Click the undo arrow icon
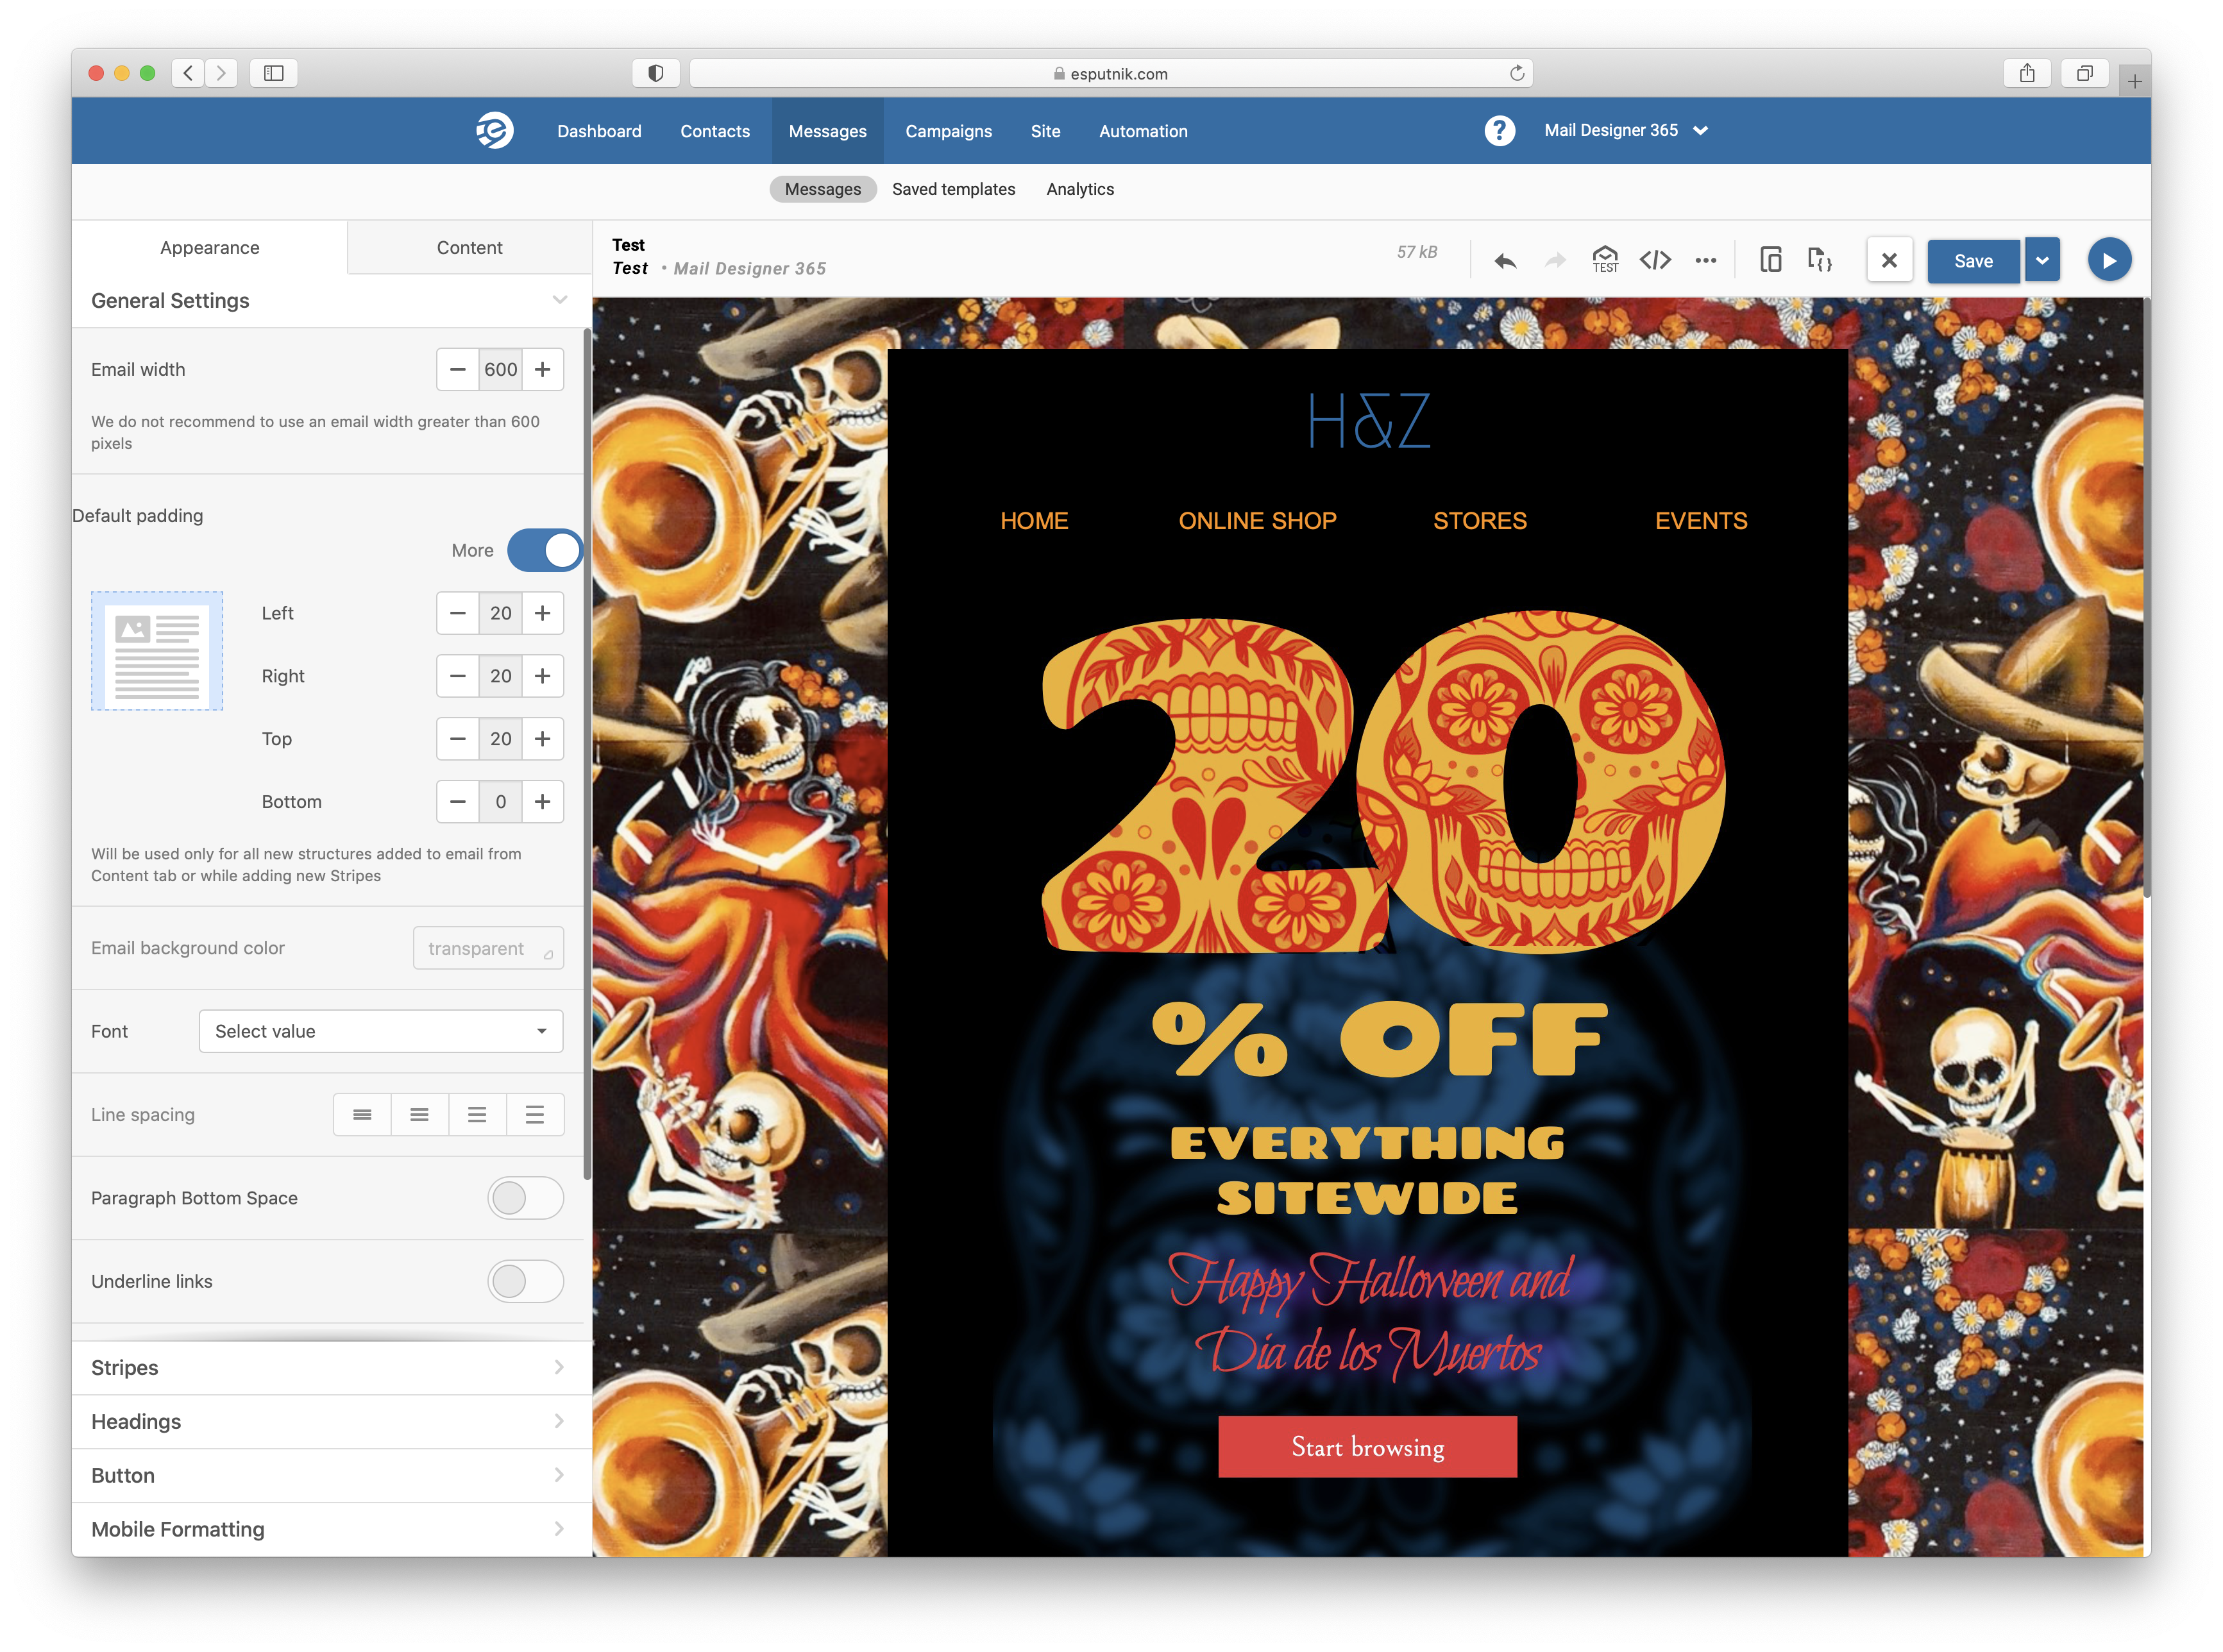 (1505, 261)
